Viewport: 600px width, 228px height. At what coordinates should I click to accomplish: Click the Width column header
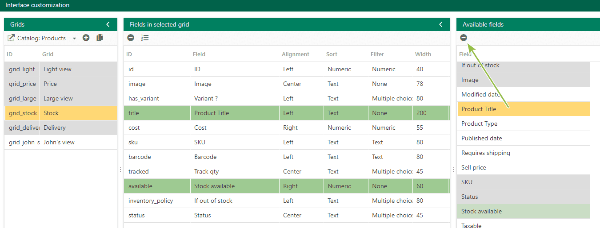(x=423, y=54)
